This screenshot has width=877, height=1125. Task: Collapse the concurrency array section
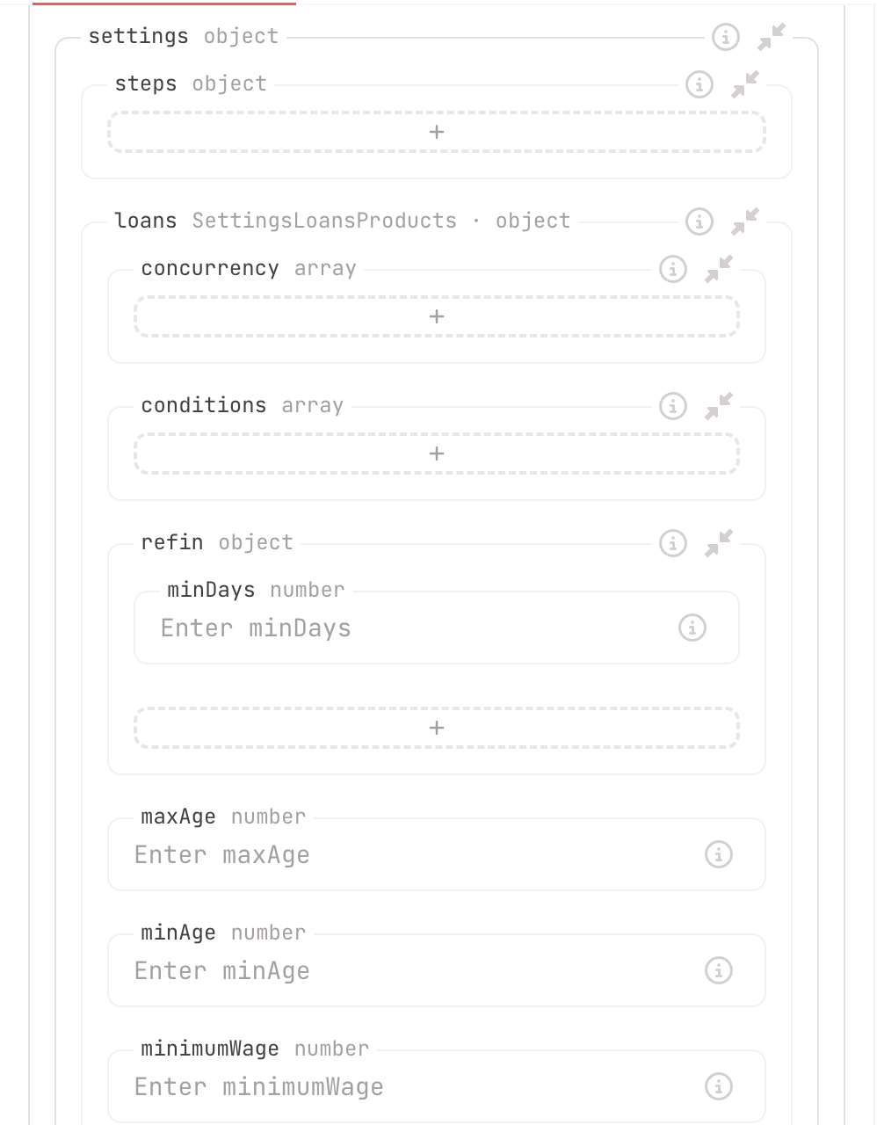(x=719, y=269)
